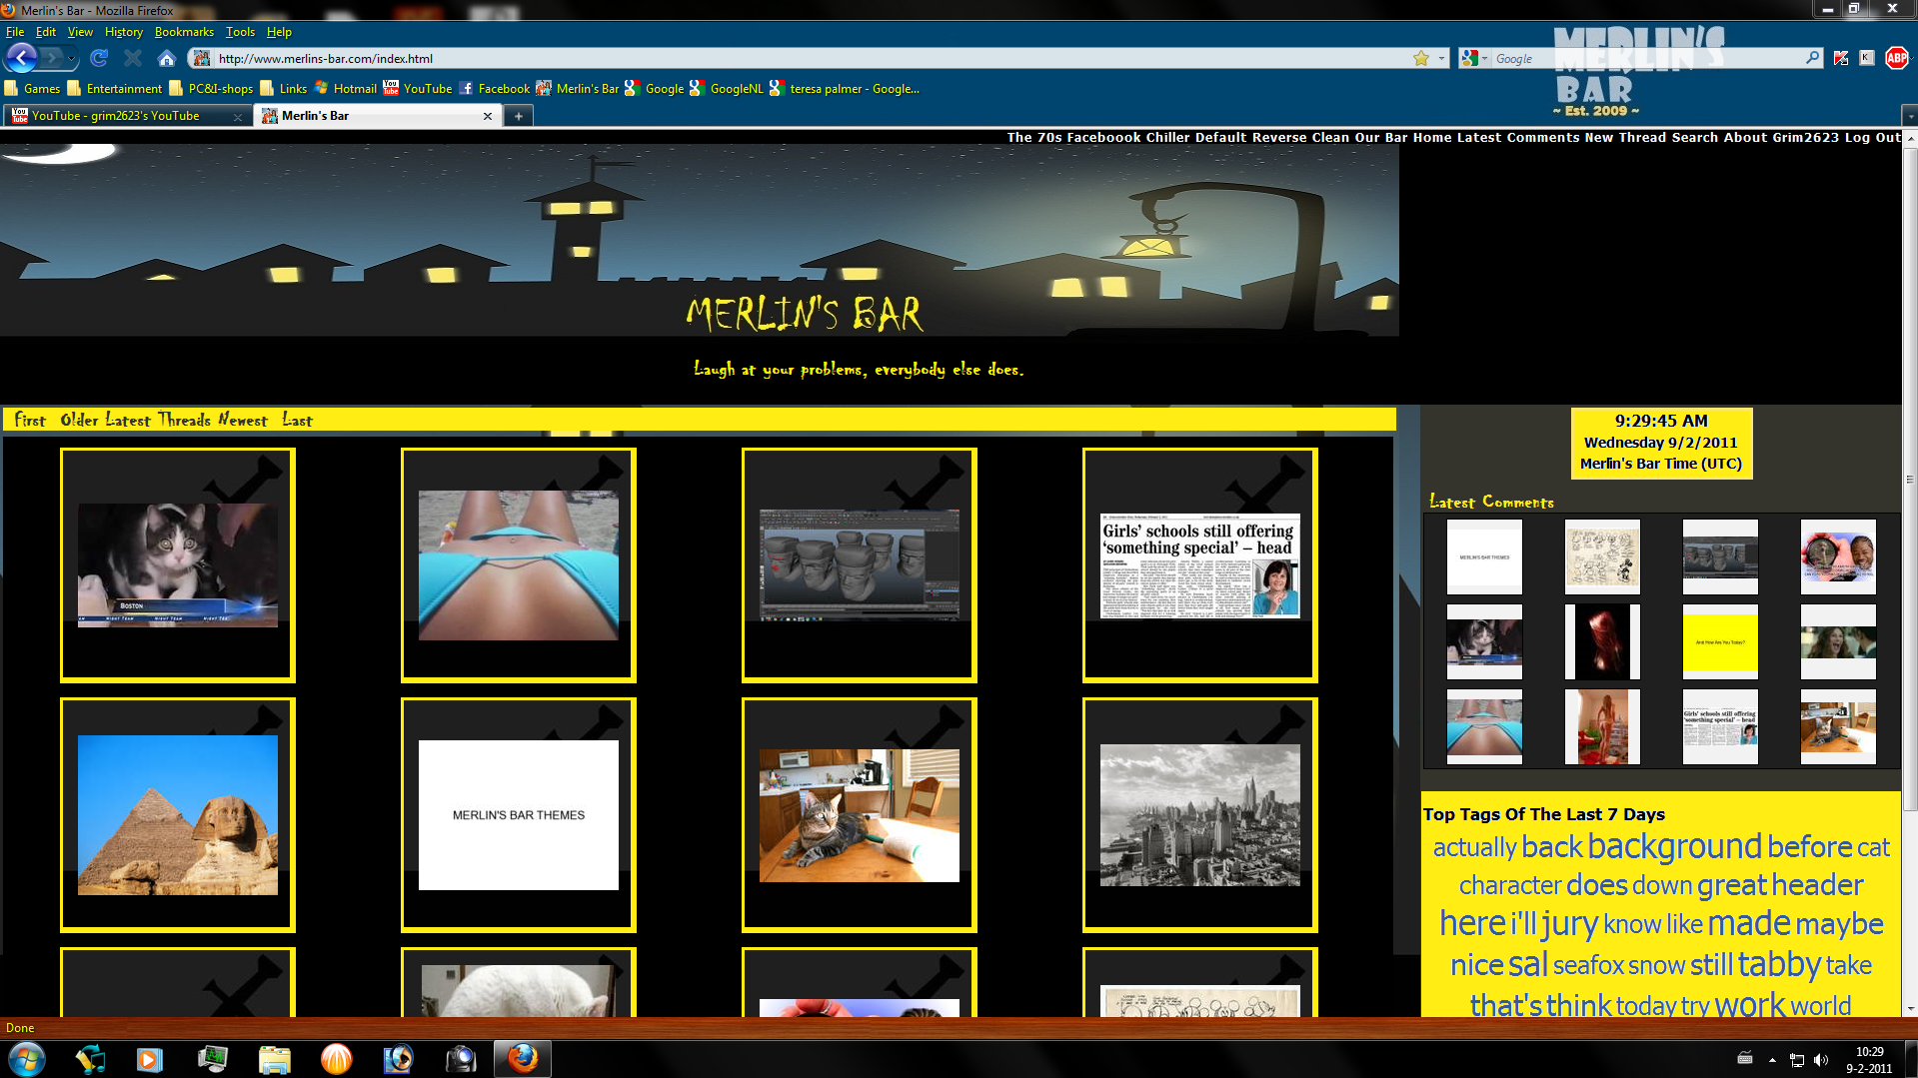Open the teresa palmer Google bookmark
This screenshot has width=1918, height=1078.
(845, 88)
